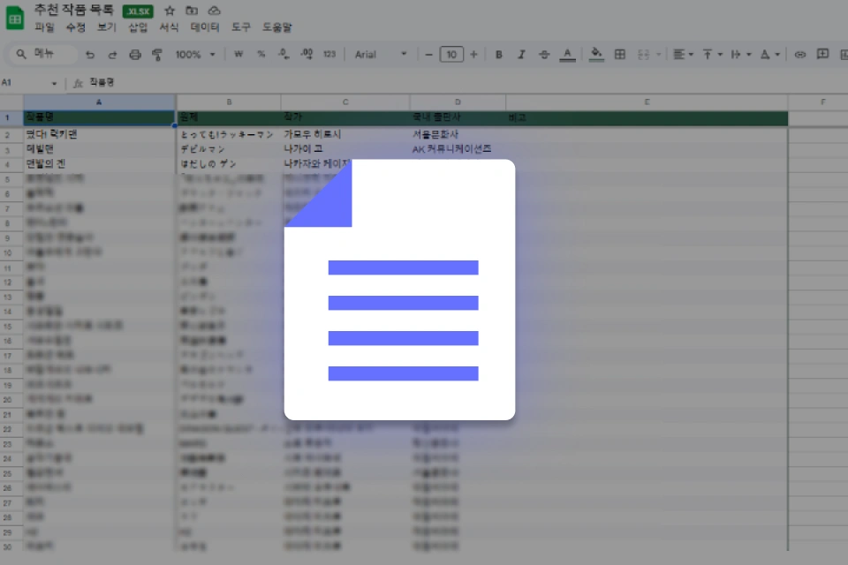Click the merge cells icon
This screenshot has height=565, width=848.
643,55
